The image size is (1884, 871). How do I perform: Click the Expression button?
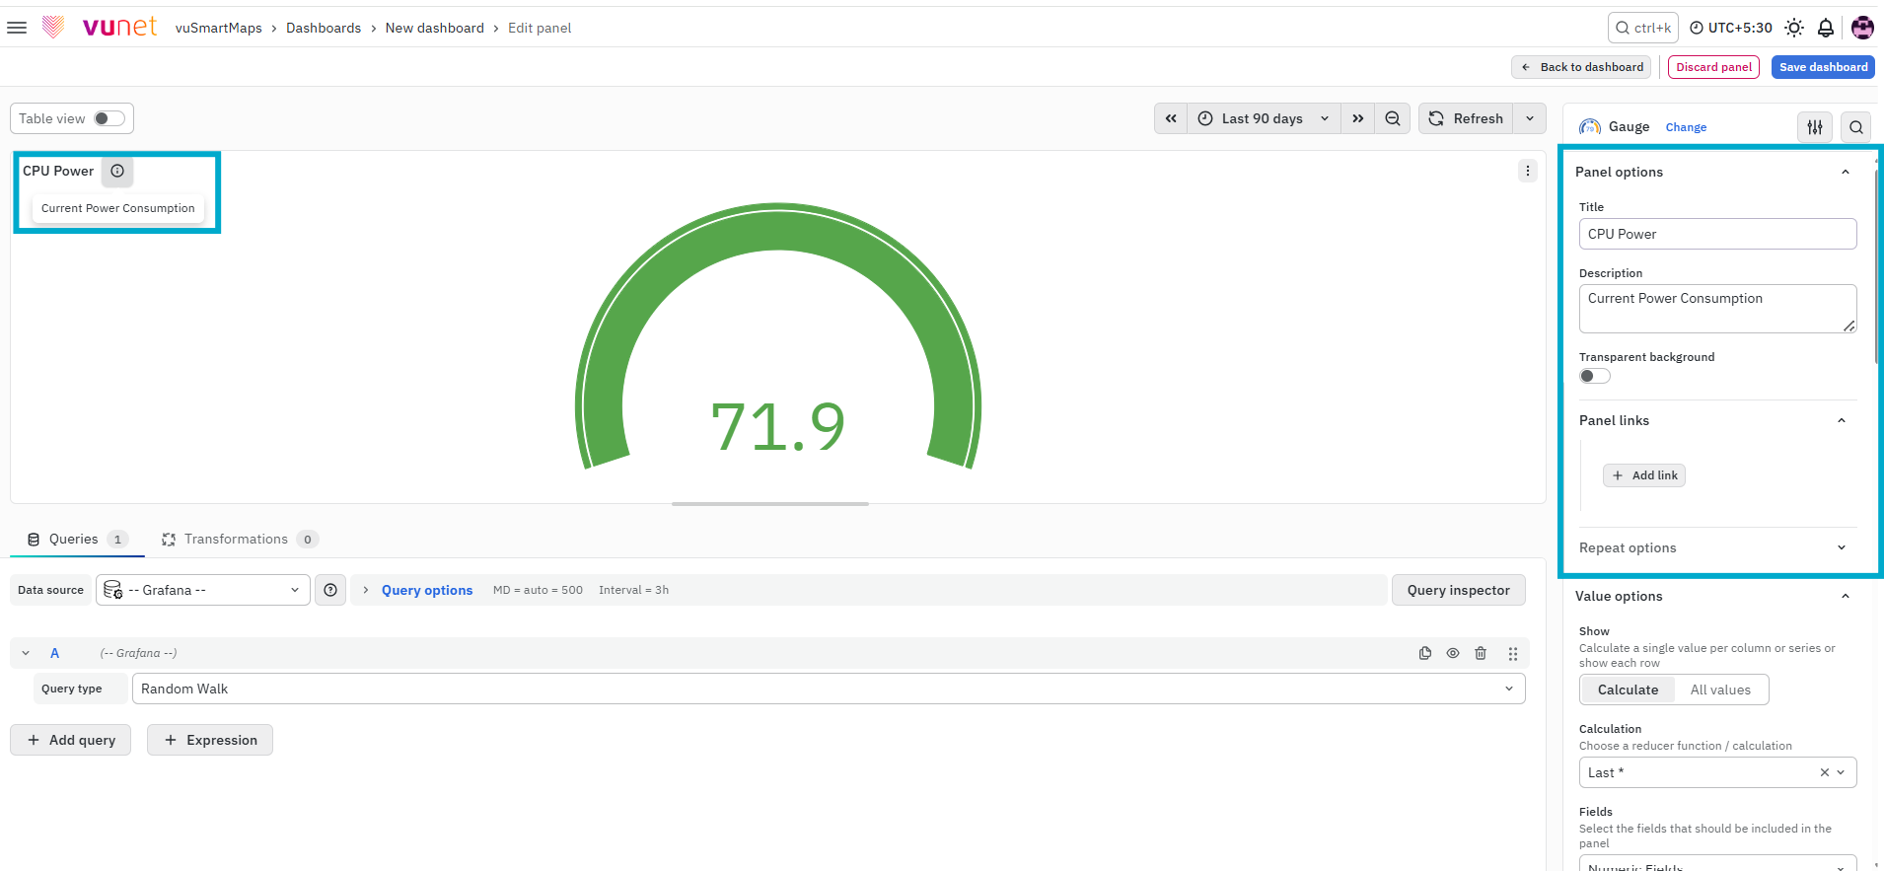click(x=210, y=740)
